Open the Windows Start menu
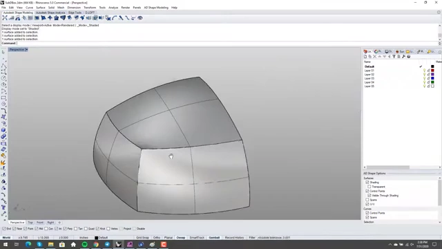This screenshot has height=249, width=442. [6, 244]
